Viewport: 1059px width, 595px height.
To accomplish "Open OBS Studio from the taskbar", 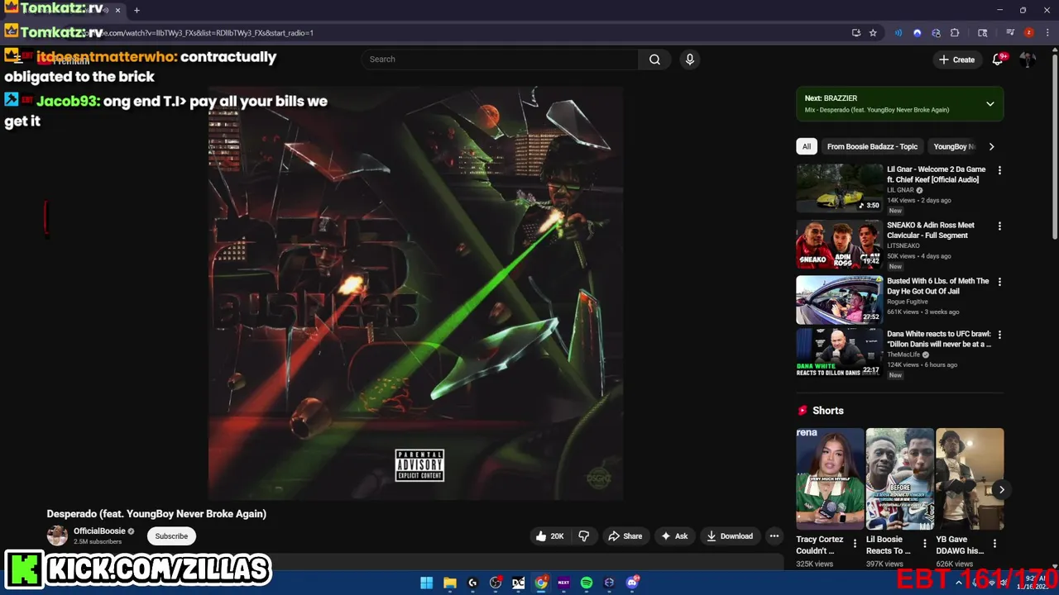I will (496, 583).
